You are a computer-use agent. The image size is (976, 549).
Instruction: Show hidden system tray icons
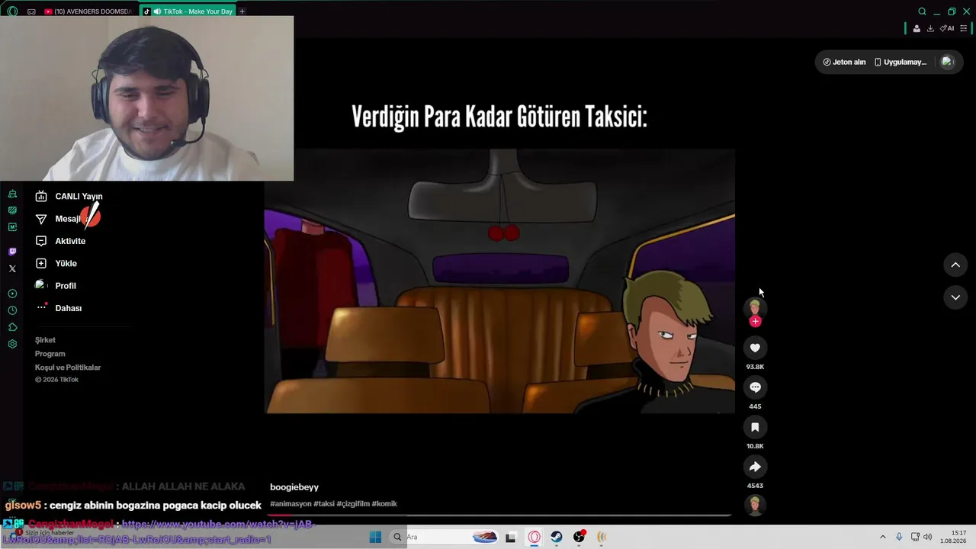coord(883,537)
